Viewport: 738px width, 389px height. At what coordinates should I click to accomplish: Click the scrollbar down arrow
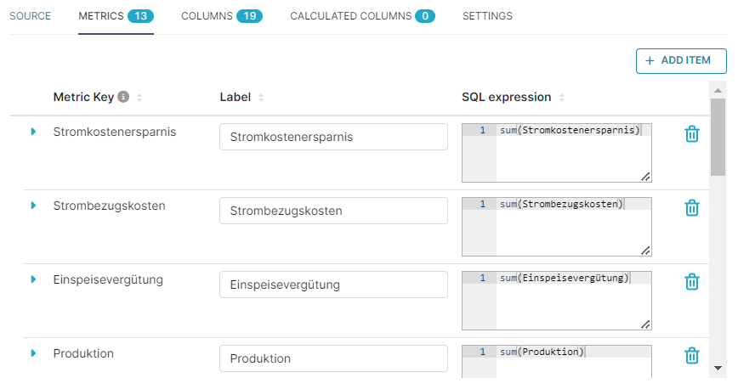[x=718, y=369]
